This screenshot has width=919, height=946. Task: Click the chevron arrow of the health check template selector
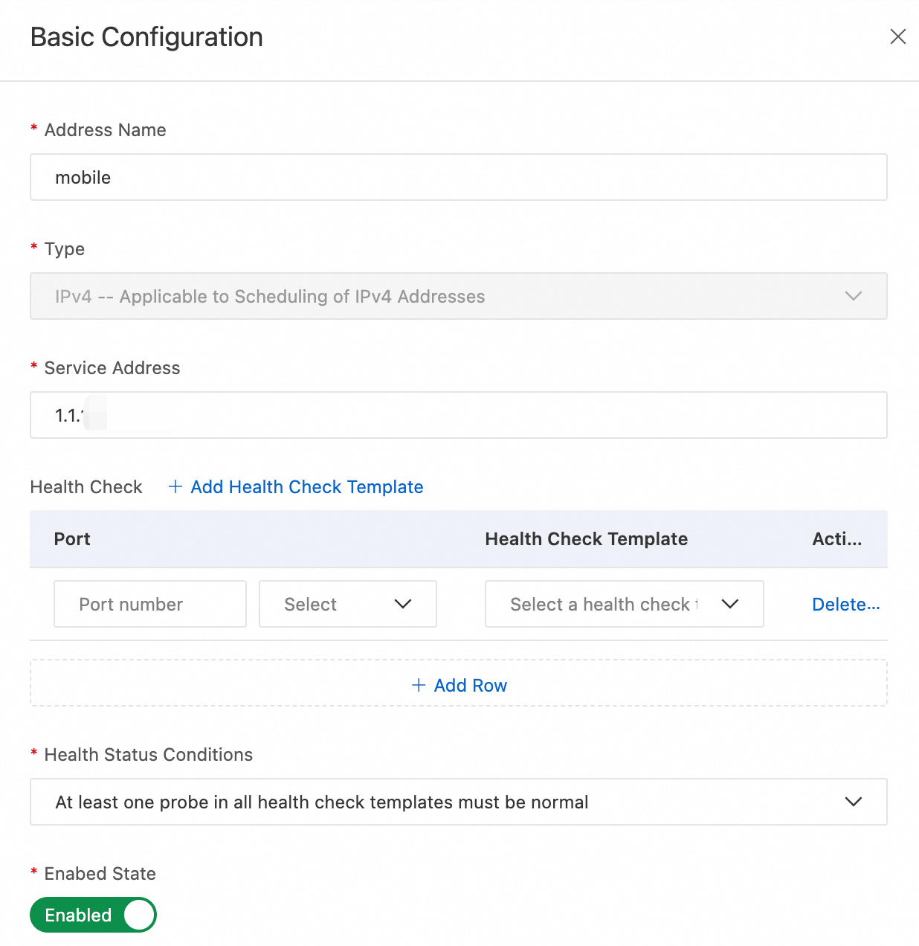(x=730, y=604)
